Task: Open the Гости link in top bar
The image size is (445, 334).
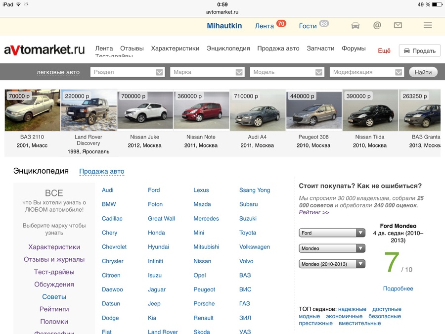Action: [x=308, y=26]
